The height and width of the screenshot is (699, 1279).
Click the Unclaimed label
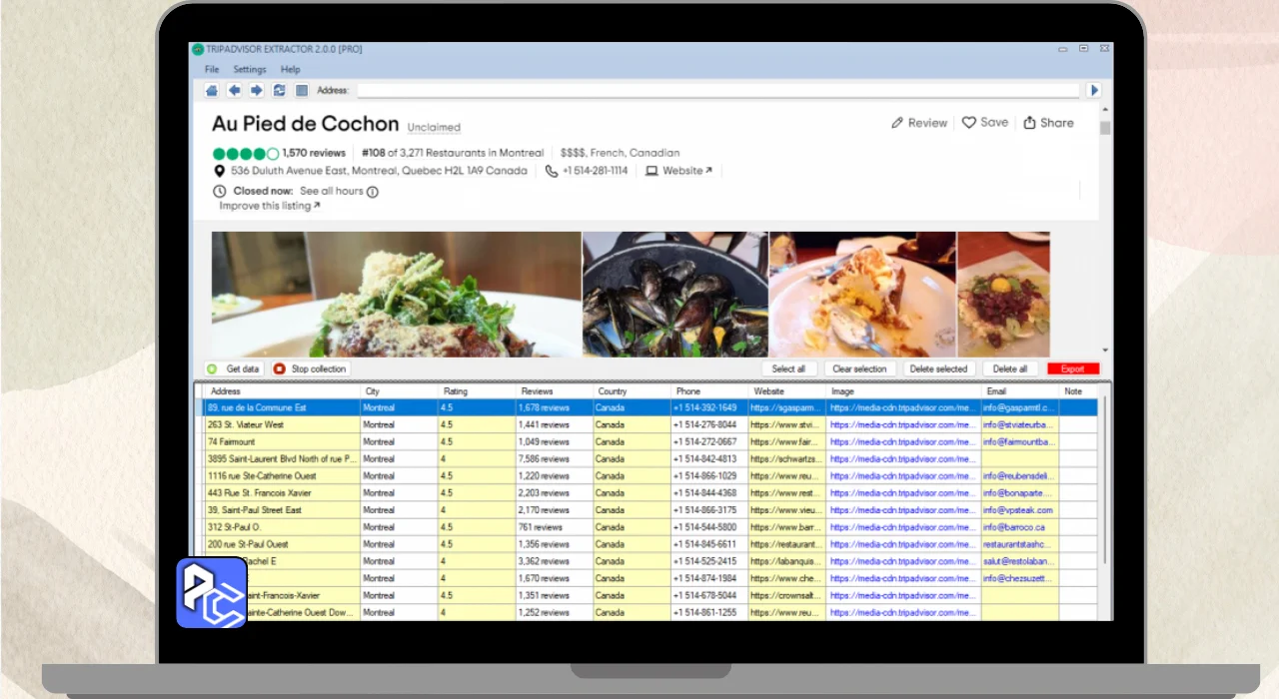click(x=434, y=128)
